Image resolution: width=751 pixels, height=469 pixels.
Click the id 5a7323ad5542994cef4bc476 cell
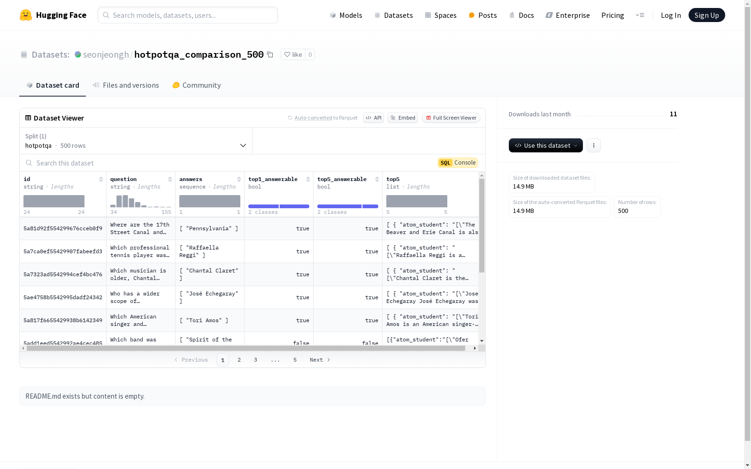pos(63,274)
